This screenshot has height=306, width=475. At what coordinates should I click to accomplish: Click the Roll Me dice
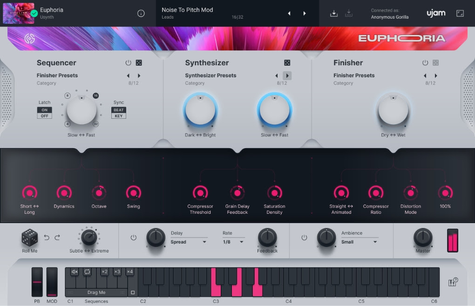(x=30, y=237)
